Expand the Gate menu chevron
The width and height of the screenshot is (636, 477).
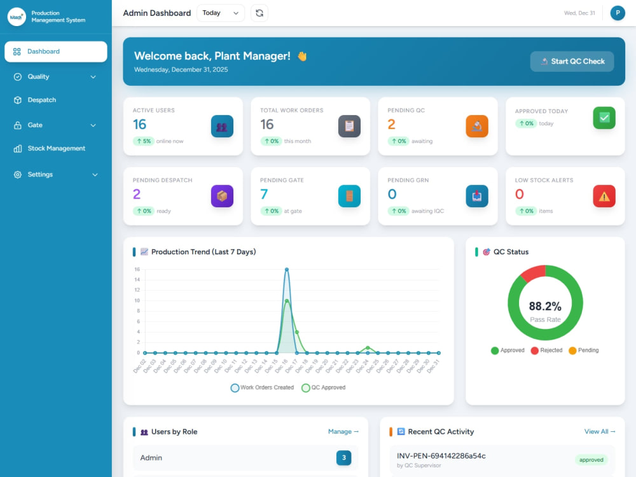coord(93,125)
